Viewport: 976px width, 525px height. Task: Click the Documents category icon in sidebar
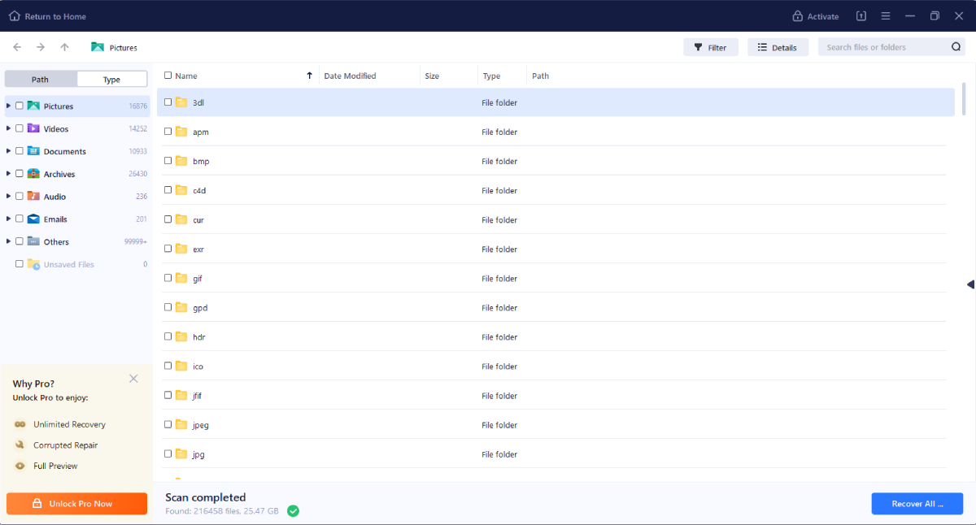[33, 151]
